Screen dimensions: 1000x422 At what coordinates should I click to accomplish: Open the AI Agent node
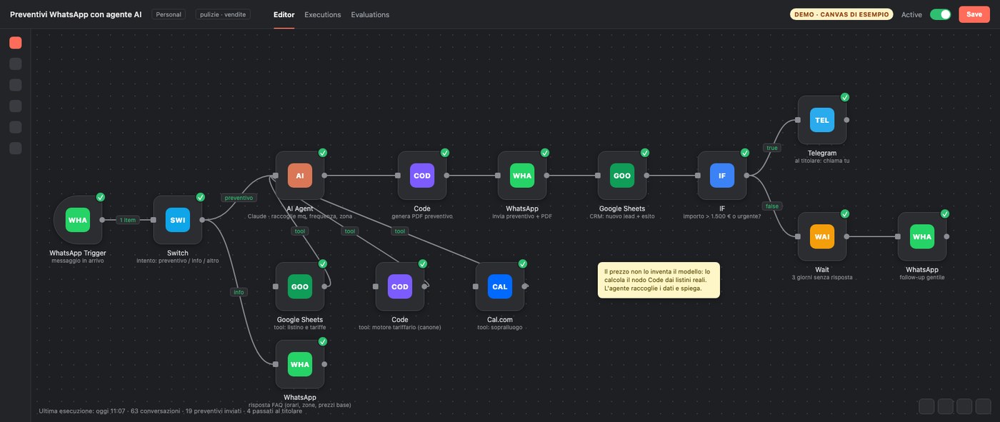click(x=300, y=175)
